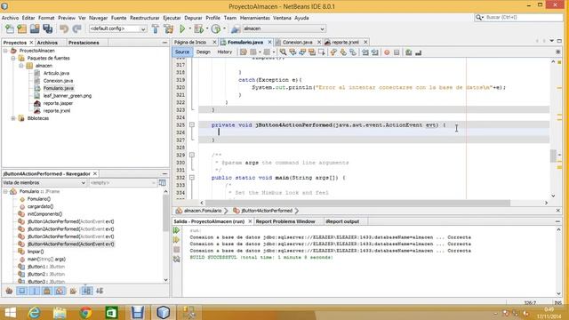
Task: Collapse code fold at main method line
Action: tap(192, 178)
